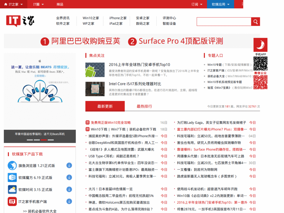Open iPhone之家 navigation link
The height and width of the screenshot is (213, 284).
coord(118,18)
